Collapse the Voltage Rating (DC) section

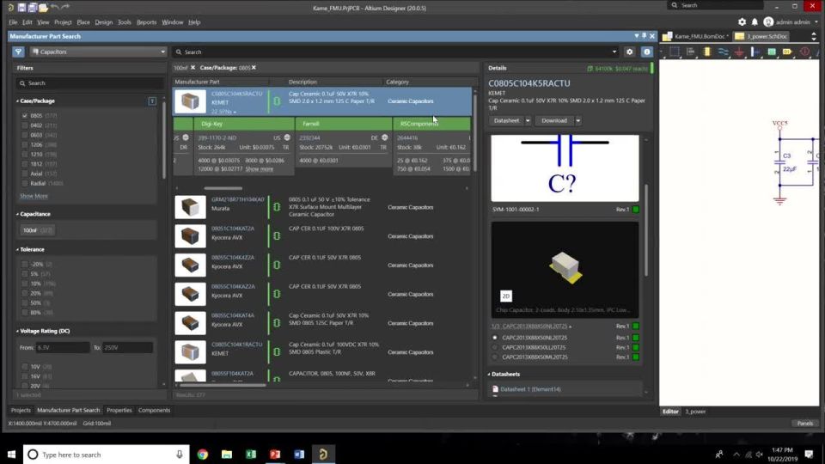17,332
